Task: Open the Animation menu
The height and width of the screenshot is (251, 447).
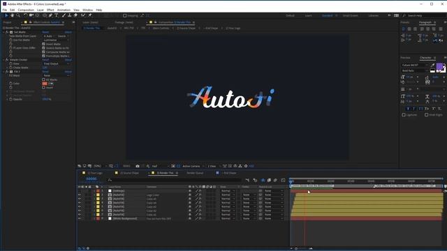Action: [64, 10]
